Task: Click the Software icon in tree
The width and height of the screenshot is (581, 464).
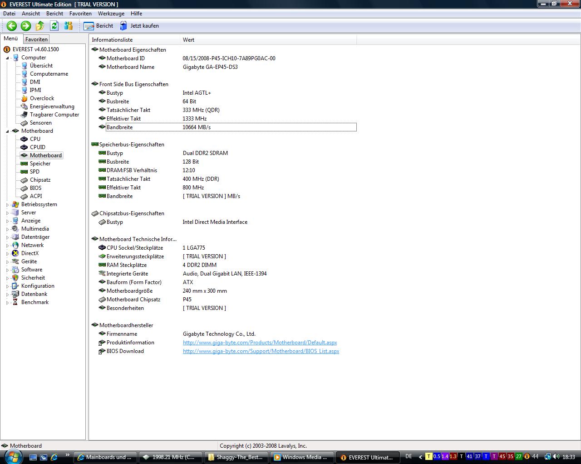Action: pos(15,270)
